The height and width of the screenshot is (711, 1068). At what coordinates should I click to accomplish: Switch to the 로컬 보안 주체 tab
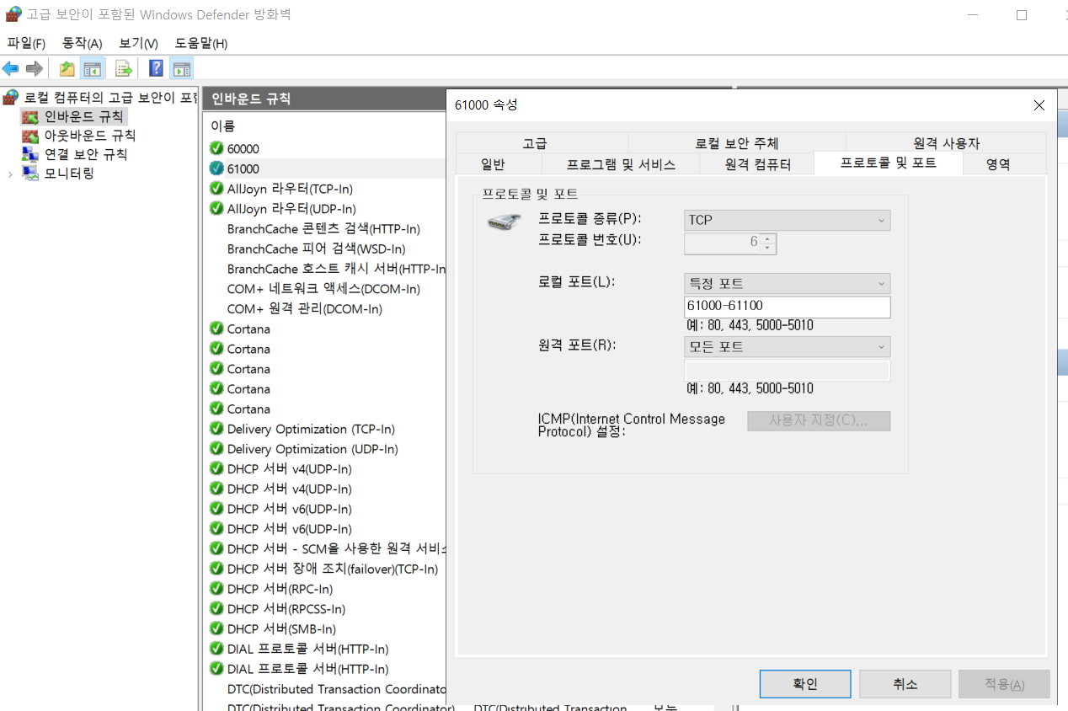737,143
